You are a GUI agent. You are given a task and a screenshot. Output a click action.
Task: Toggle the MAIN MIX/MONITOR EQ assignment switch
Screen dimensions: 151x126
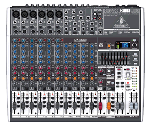(135, 59)
